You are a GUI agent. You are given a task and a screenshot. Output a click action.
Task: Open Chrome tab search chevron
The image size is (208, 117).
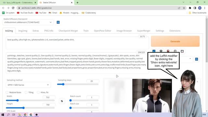183,2
